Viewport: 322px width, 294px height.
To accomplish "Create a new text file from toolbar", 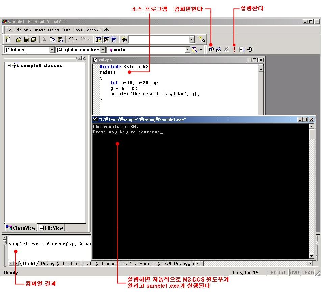I will (x=8, y=39).
